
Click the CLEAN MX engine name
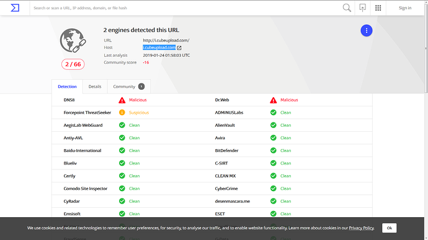tap(225, 176)
